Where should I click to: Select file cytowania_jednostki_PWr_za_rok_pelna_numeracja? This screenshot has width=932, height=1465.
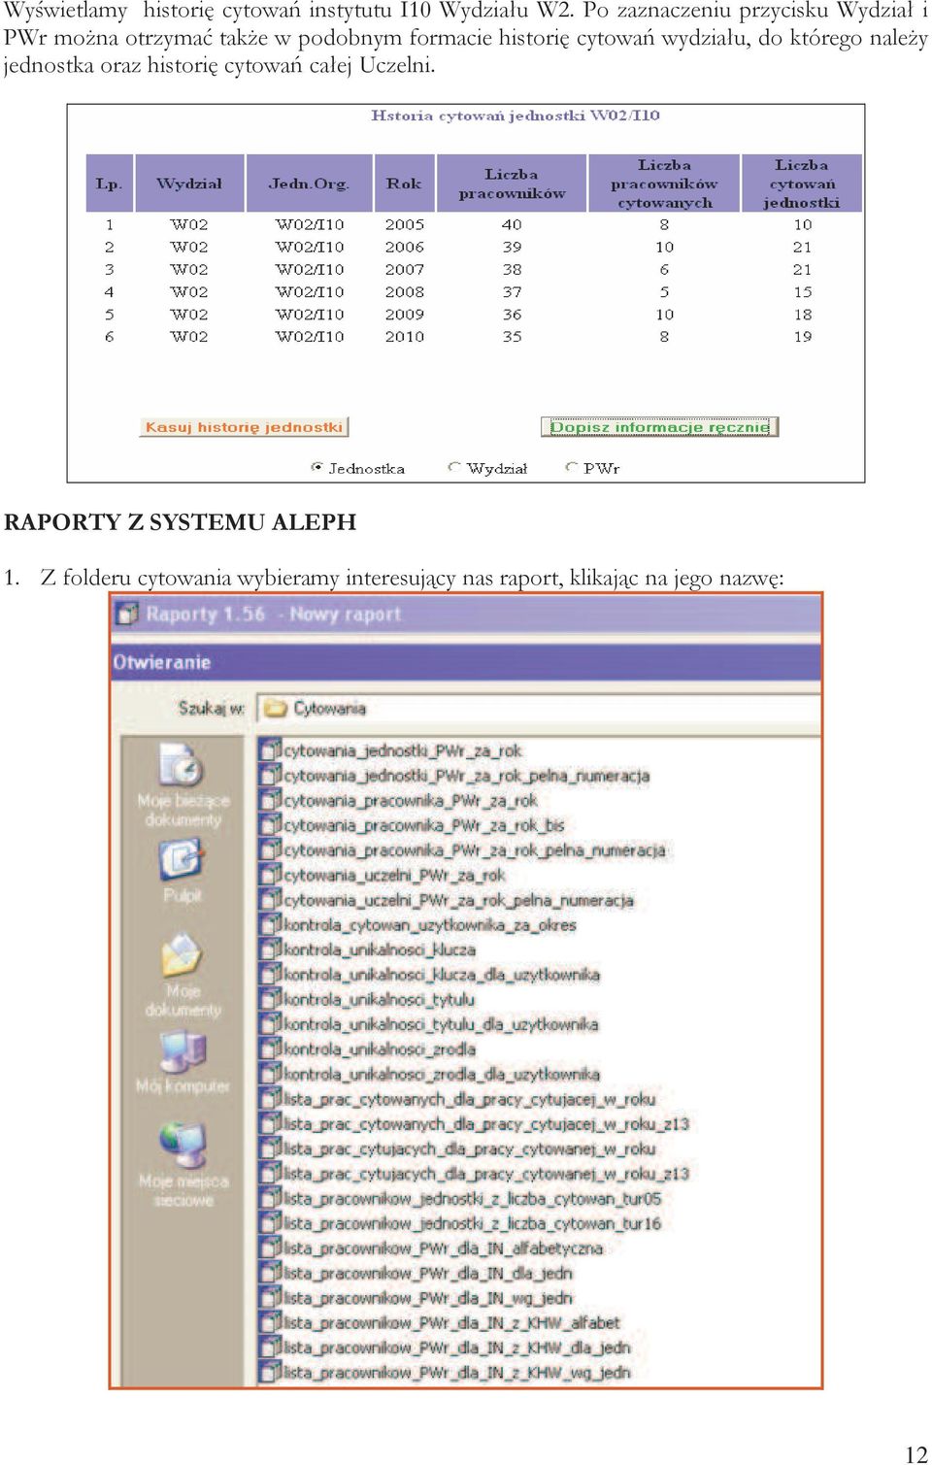[x=466, y=775]
